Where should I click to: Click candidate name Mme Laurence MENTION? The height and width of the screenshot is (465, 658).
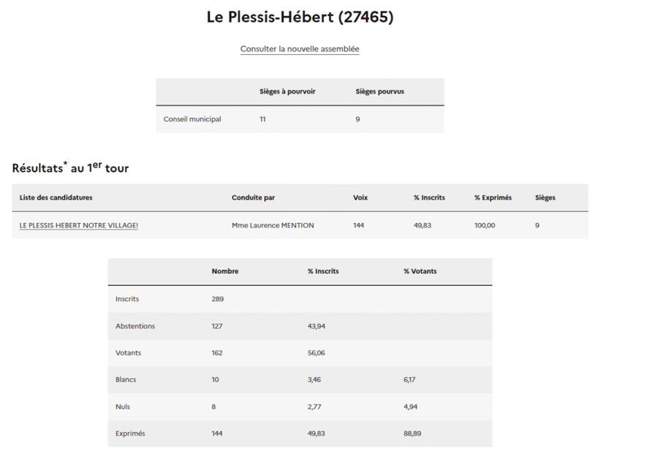tap(273, 225)
